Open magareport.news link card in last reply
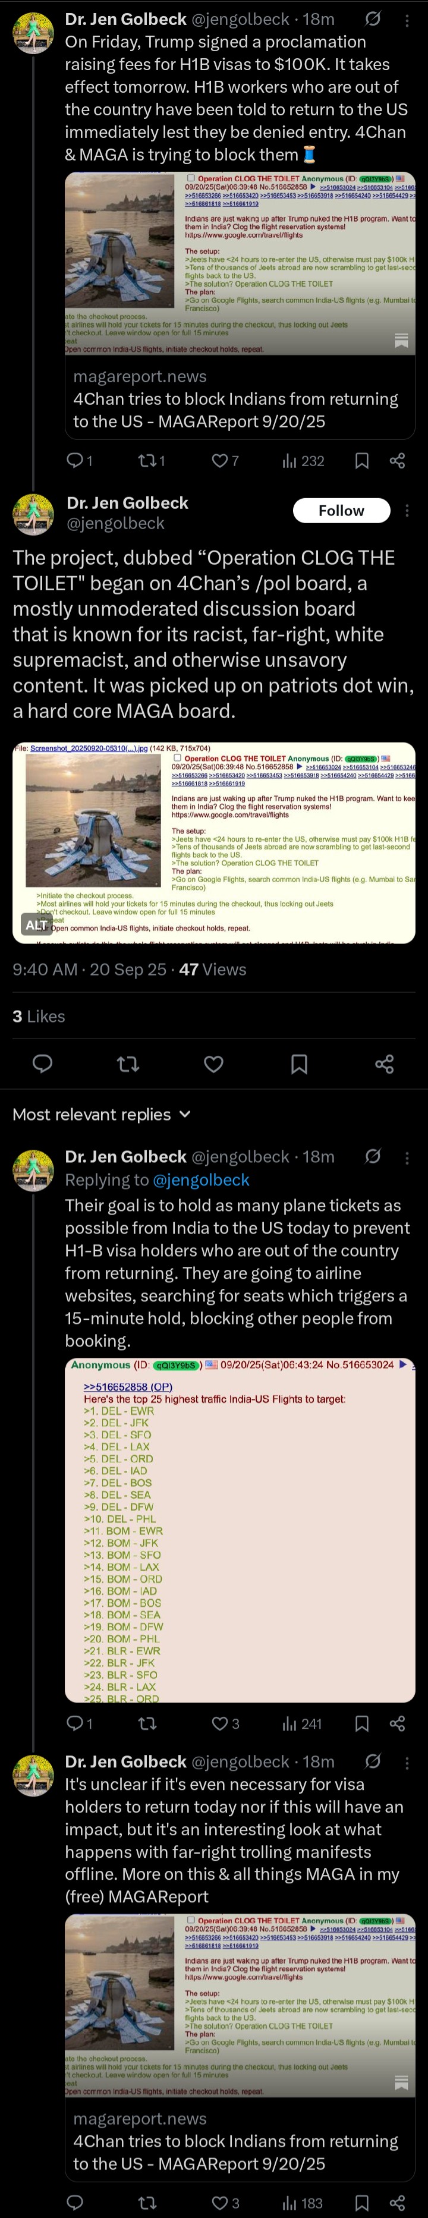 pos(240,2140)
